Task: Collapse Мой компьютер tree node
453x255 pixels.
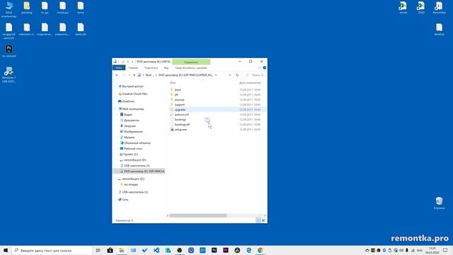Action: pyautogui.click(x=115, y=108)
